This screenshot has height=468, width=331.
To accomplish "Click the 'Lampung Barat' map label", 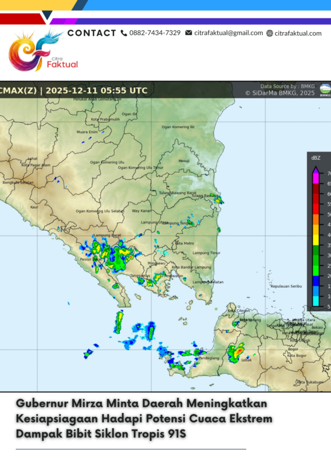I will [x=108, y=235].
